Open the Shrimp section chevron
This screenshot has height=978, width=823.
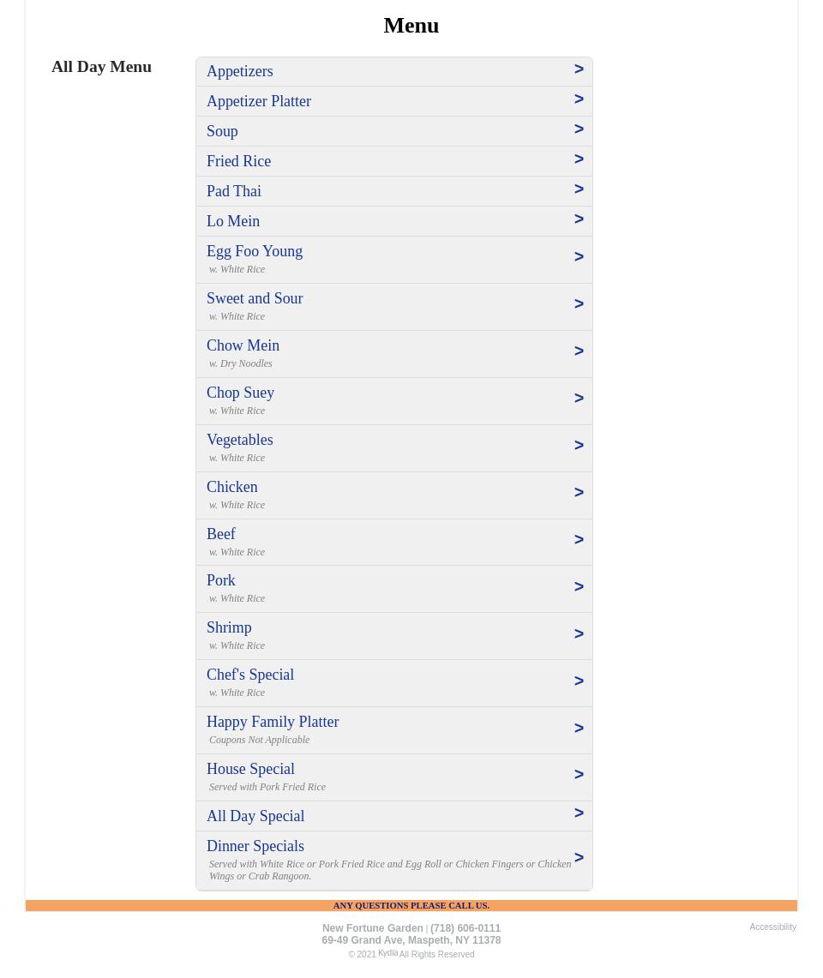click(579, 635)
